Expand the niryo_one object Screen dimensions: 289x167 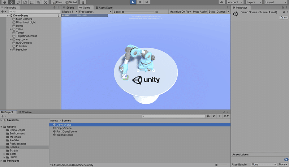click(x=11, y=39)
